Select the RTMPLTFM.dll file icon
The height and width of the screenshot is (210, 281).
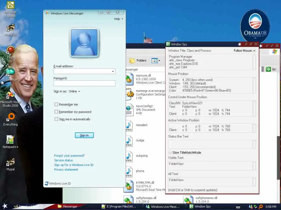click(129, 186)
